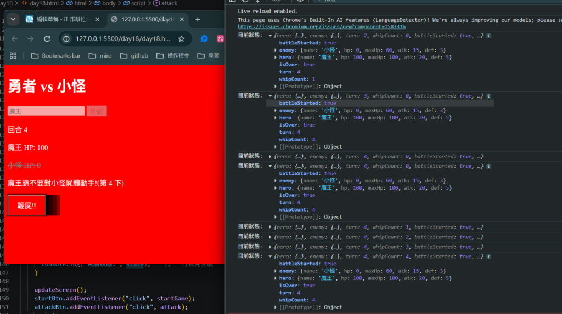Go back one page in Chrome

pyautogui.click(x=14, y=39)
